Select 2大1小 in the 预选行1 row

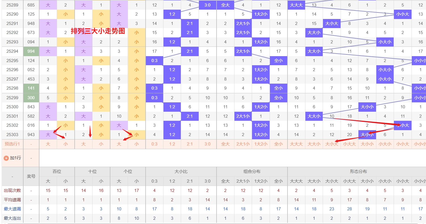coord(243,144)
